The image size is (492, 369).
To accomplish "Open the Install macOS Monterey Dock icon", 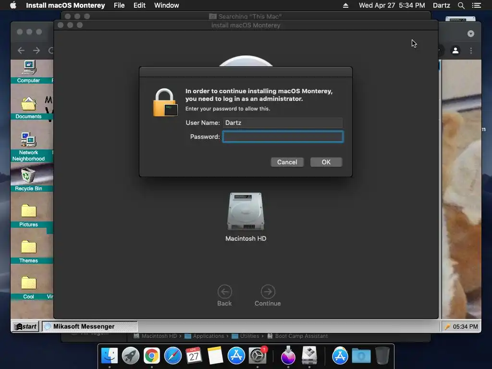I will (288, 356).
